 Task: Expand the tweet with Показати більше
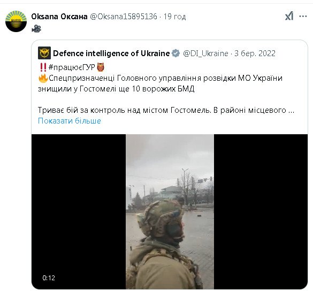point(70,121)
